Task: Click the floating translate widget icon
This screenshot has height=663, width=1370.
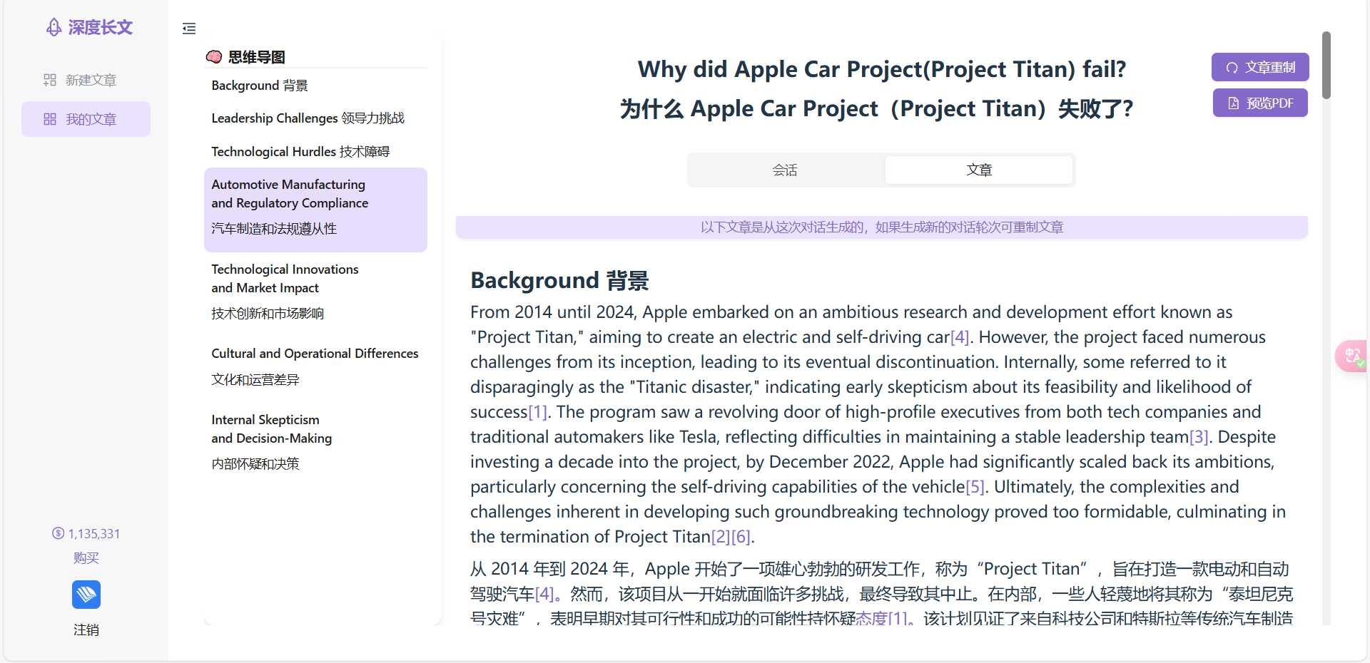Action: [x=1352, y=356]
